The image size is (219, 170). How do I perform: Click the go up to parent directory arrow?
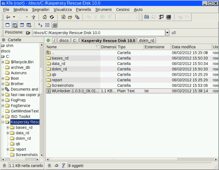(33, 17)
